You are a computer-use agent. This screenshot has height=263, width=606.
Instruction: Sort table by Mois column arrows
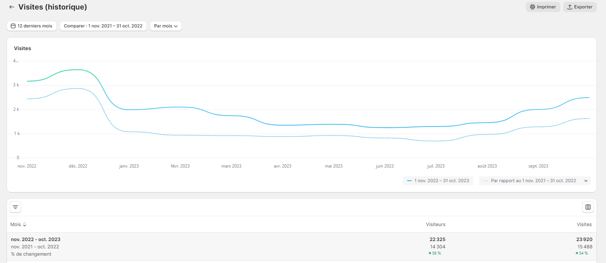[24, 225]
